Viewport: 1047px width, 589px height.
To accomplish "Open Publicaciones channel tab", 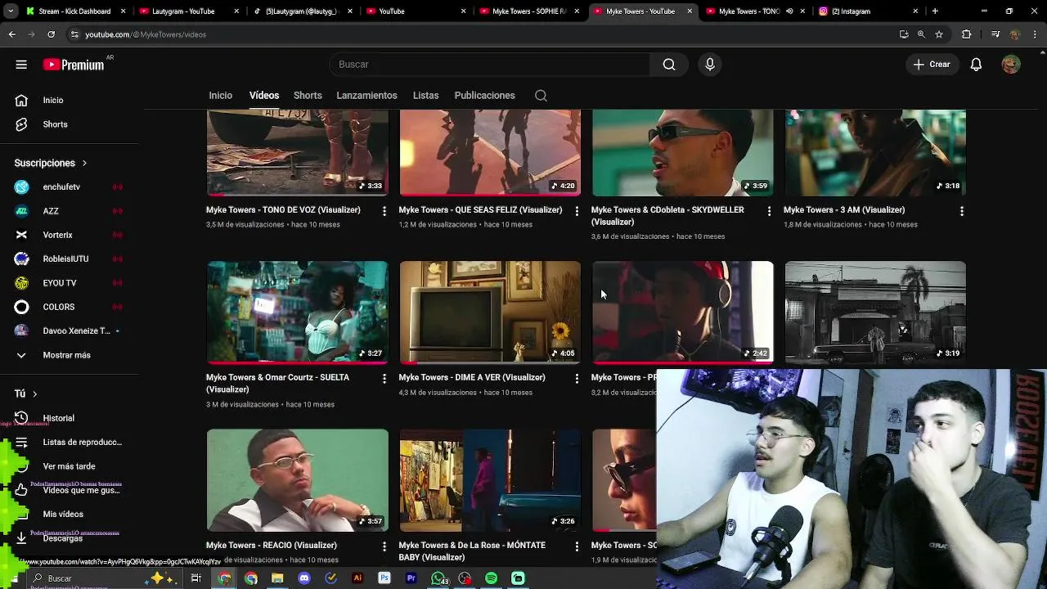I will [x=484, y=96].
